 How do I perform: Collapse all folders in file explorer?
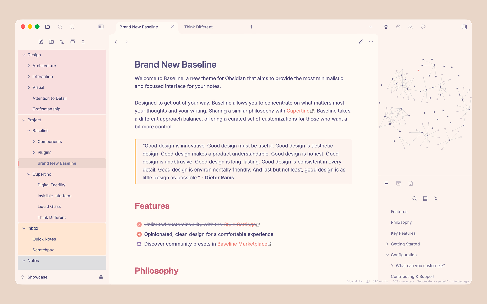(x=83, y=42)
